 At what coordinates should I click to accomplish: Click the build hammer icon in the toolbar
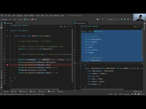pyautogui.click(x=103, y=19)
